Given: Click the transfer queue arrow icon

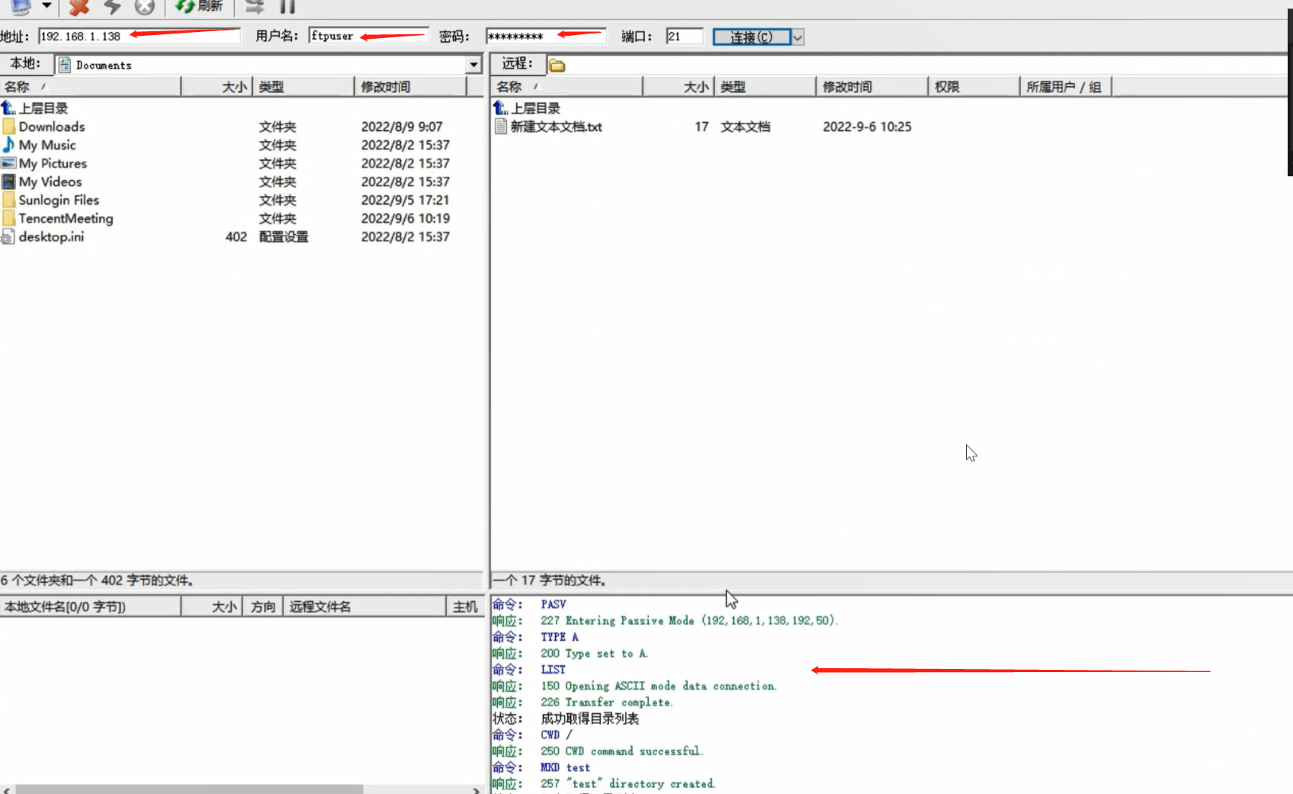Looking at the screenshot, I should pyautogui.click(x=253, y=7).
